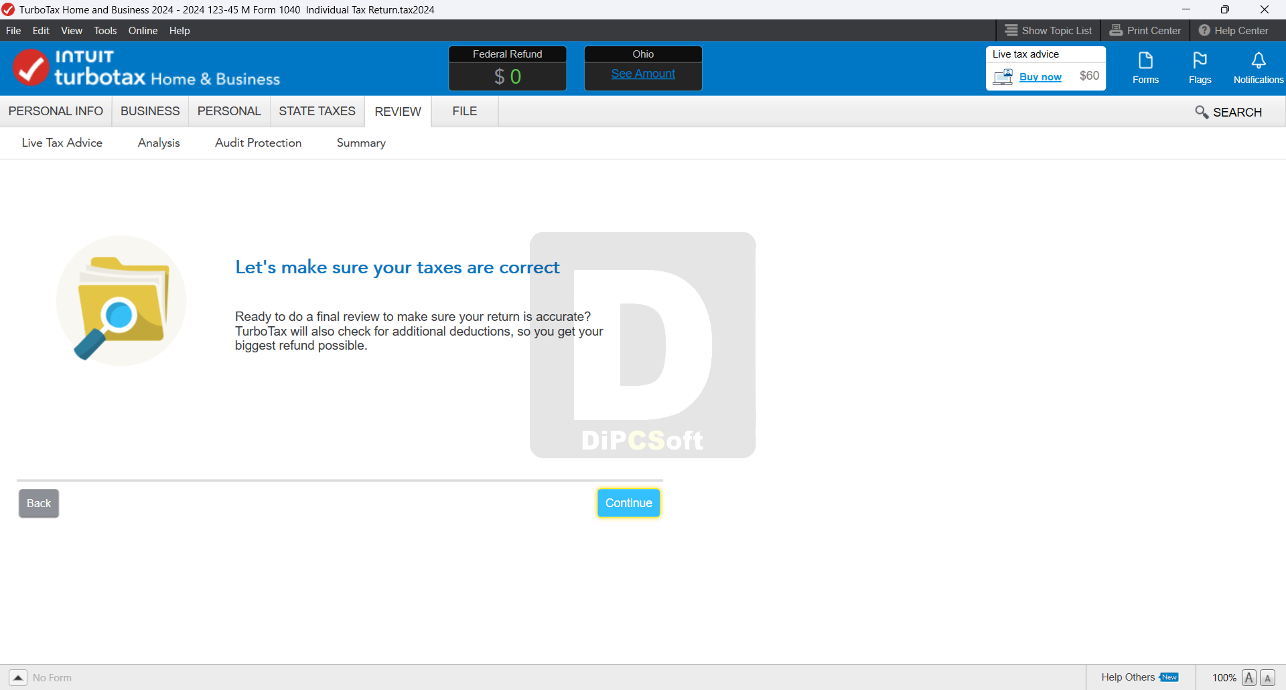The width and height of the screenshot is (1286, 690).
Task: Click the Live tax advice label
Action: pos(1025,54)
